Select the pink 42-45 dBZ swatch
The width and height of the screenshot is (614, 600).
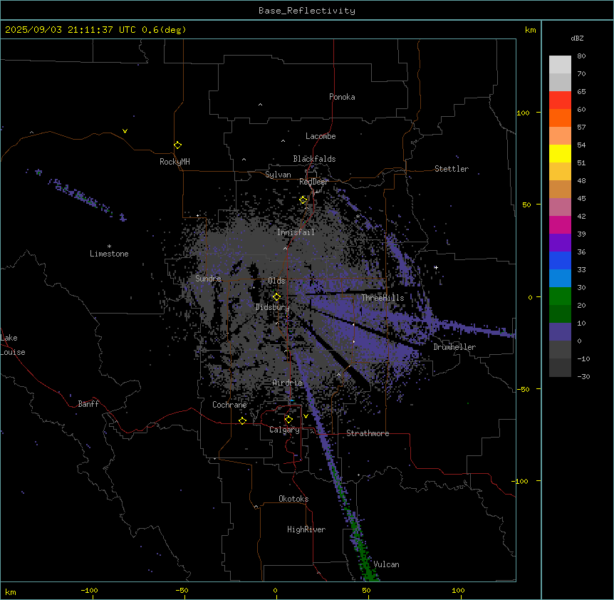tap(560, 207)
